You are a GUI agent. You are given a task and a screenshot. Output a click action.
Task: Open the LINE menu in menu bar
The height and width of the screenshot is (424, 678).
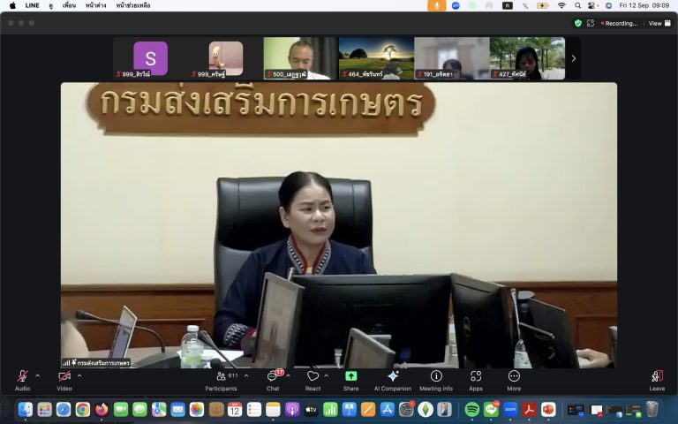32,5
